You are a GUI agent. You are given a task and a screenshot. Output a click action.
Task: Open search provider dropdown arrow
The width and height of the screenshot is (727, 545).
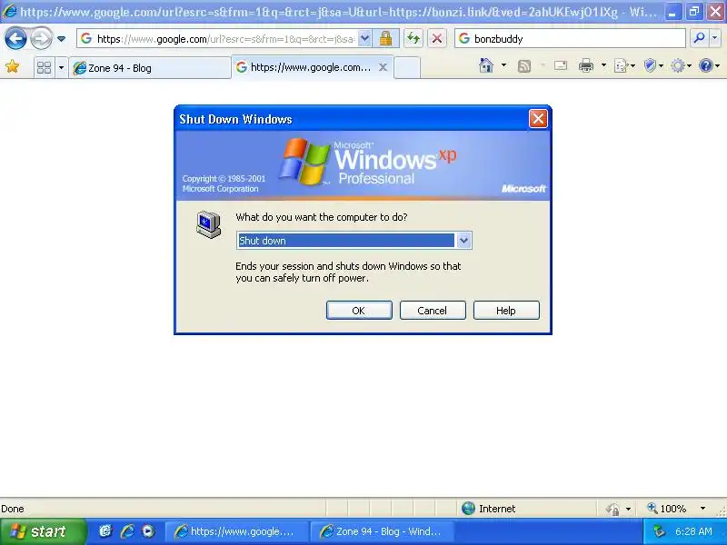715,38
